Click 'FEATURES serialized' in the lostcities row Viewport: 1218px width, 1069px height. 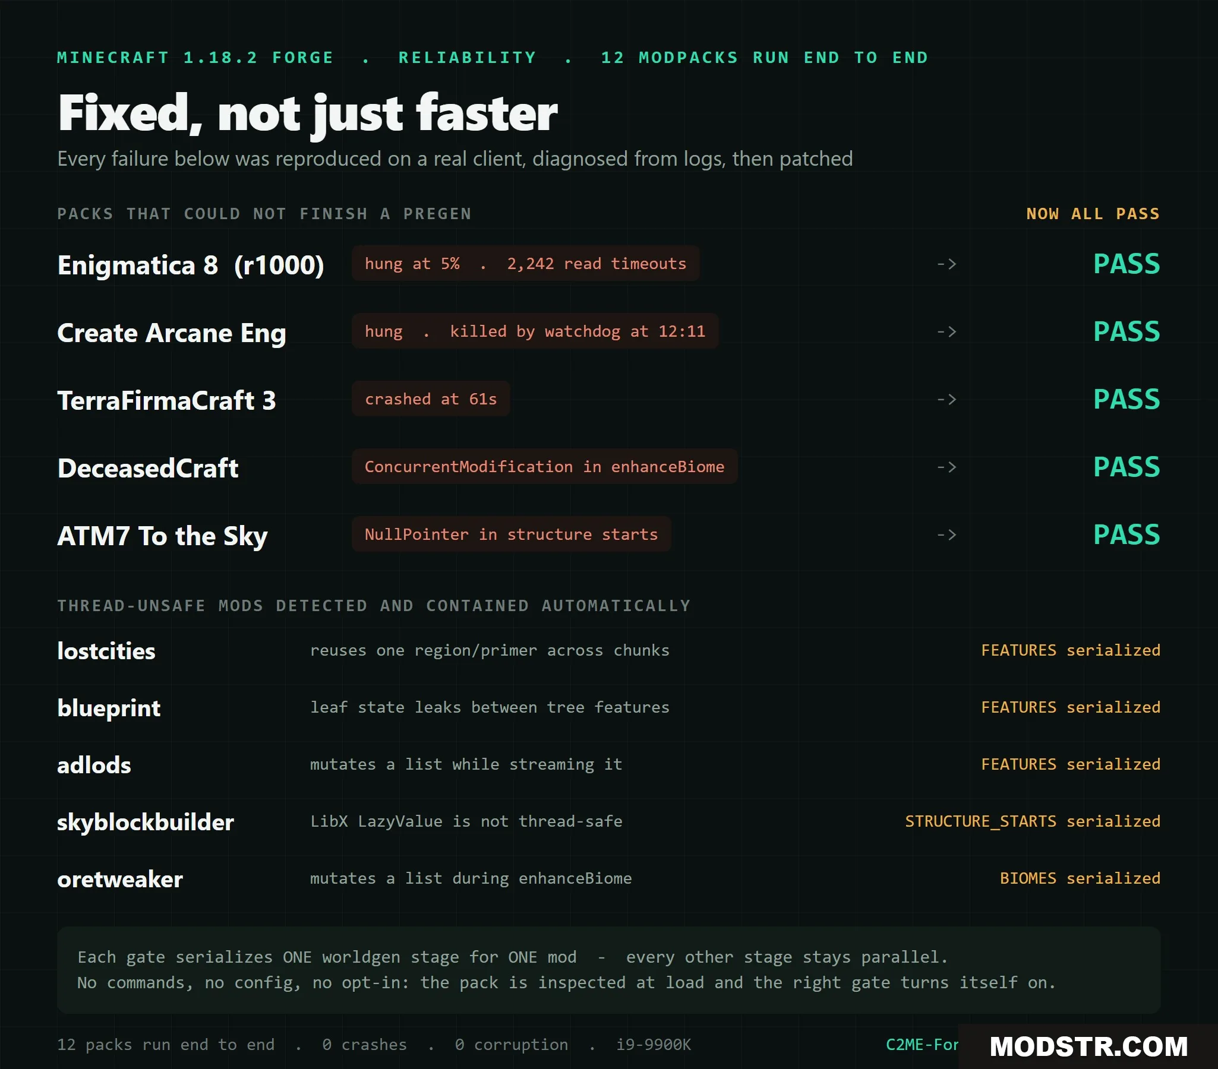(x=1071, y=650)
